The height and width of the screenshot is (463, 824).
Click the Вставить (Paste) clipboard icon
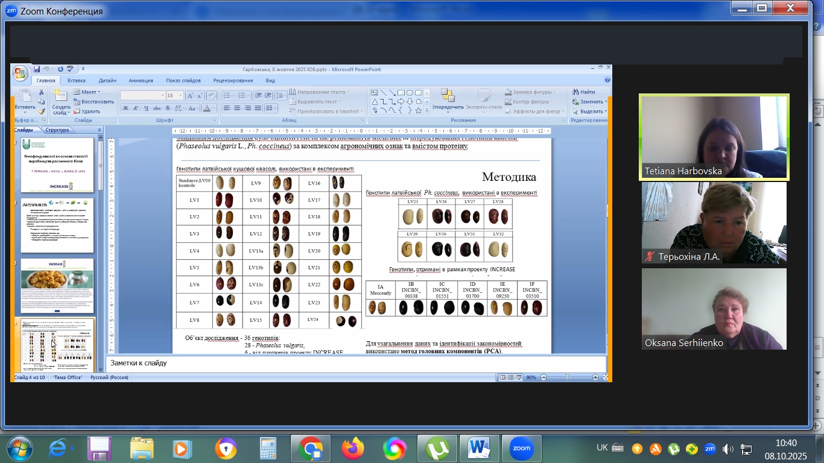tap(25, 96)
